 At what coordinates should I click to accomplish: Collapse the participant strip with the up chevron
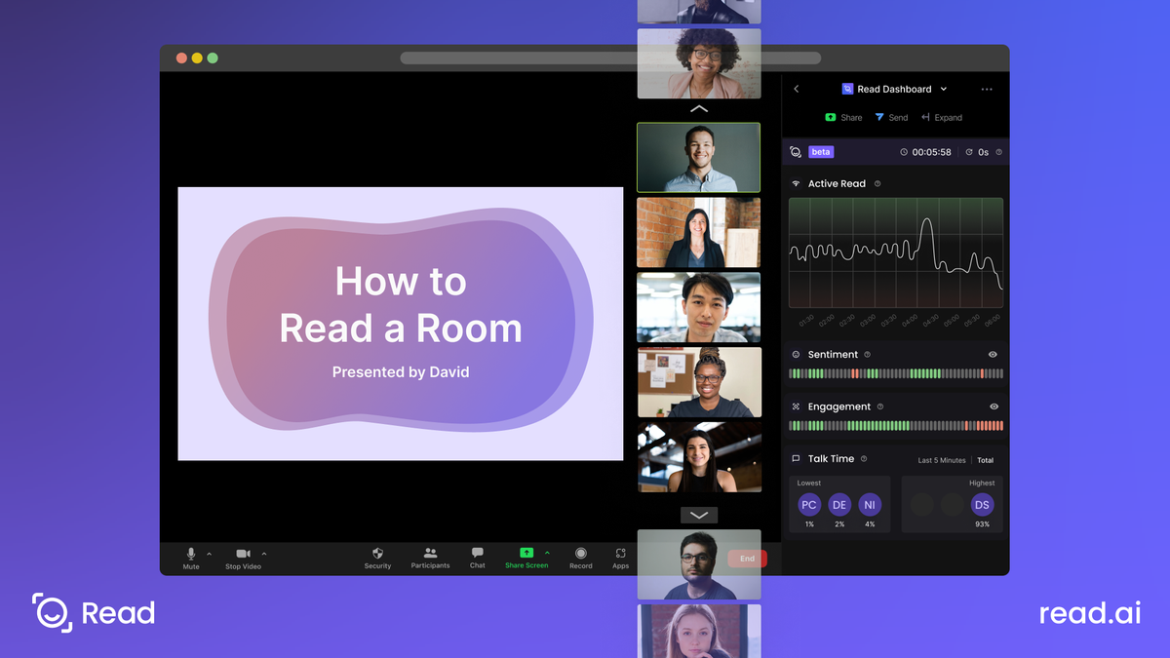tap(698, 109)
